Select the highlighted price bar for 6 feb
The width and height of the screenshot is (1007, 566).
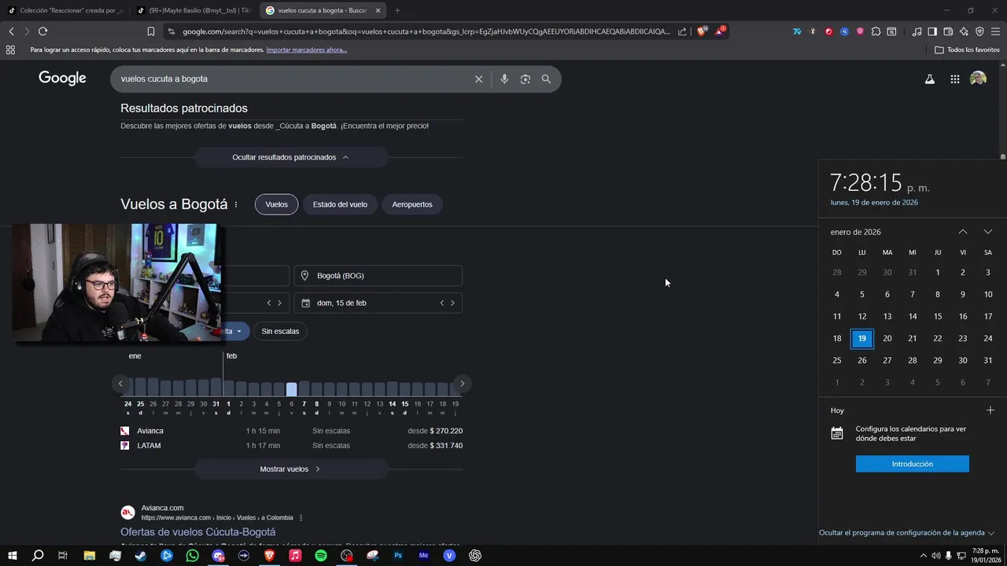(292, 389)
